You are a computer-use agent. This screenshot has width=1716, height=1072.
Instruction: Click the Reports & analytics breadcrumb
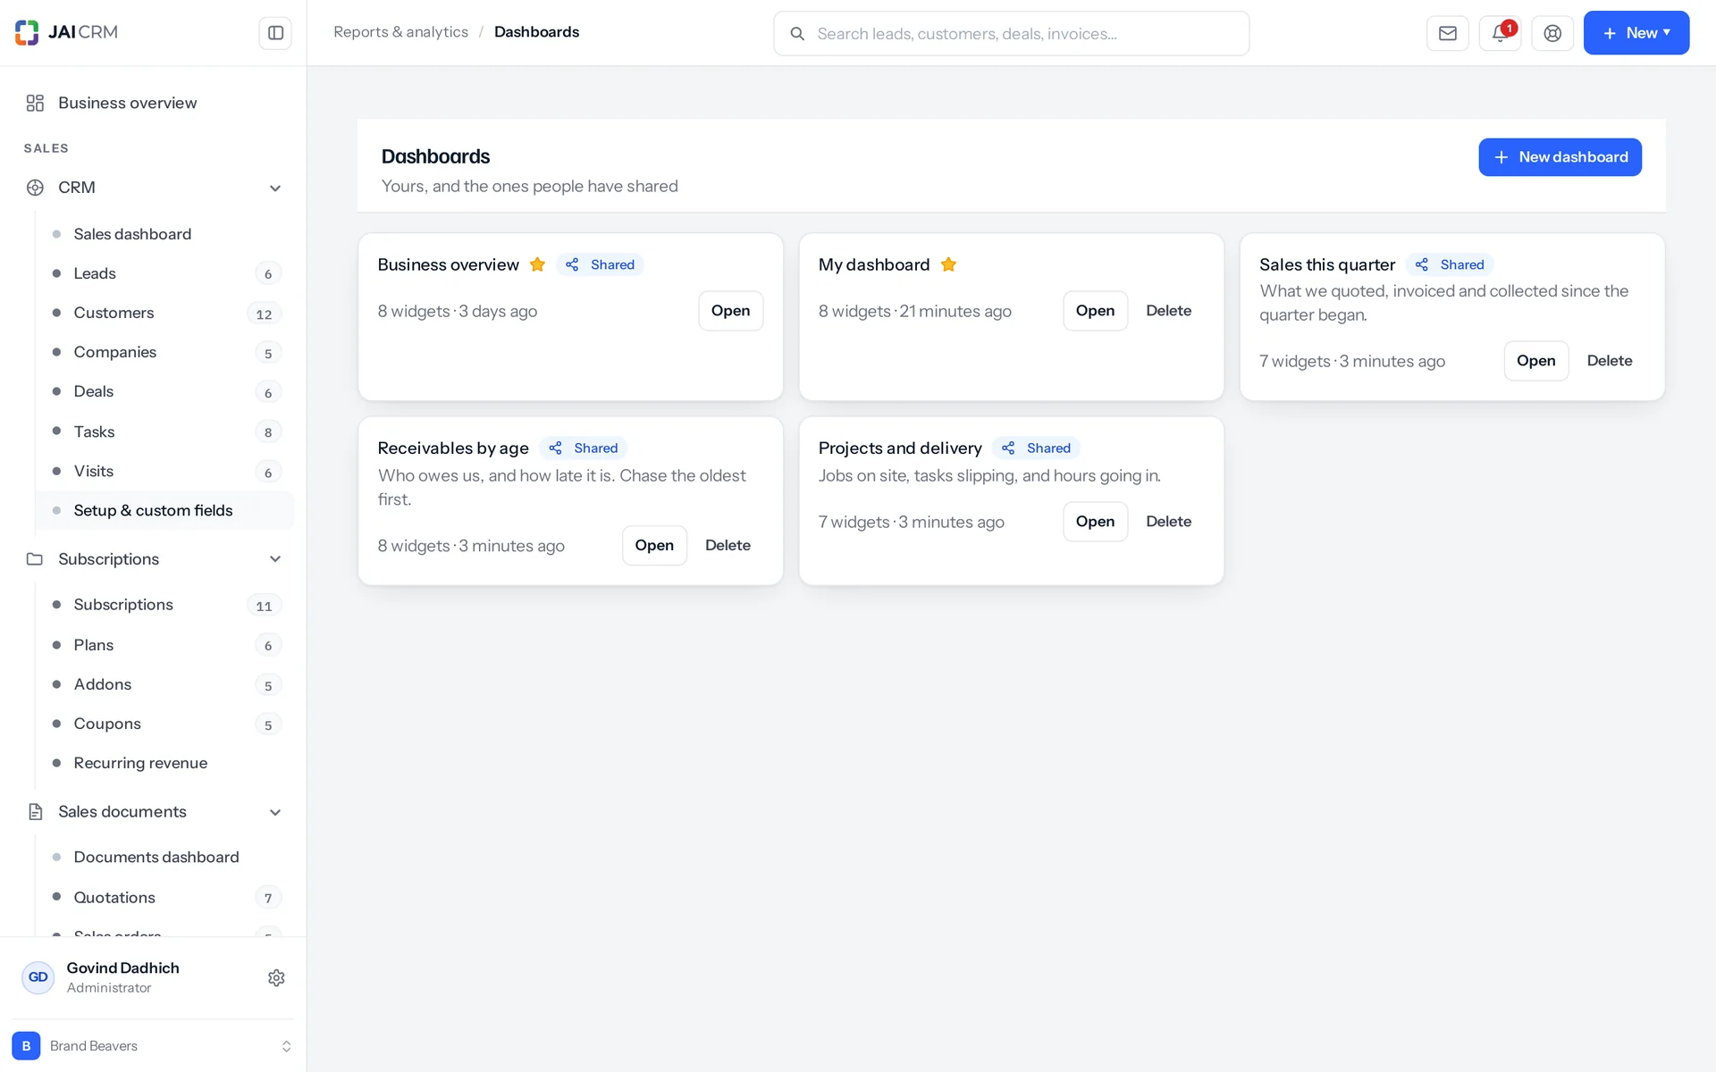tap(400, 32)
